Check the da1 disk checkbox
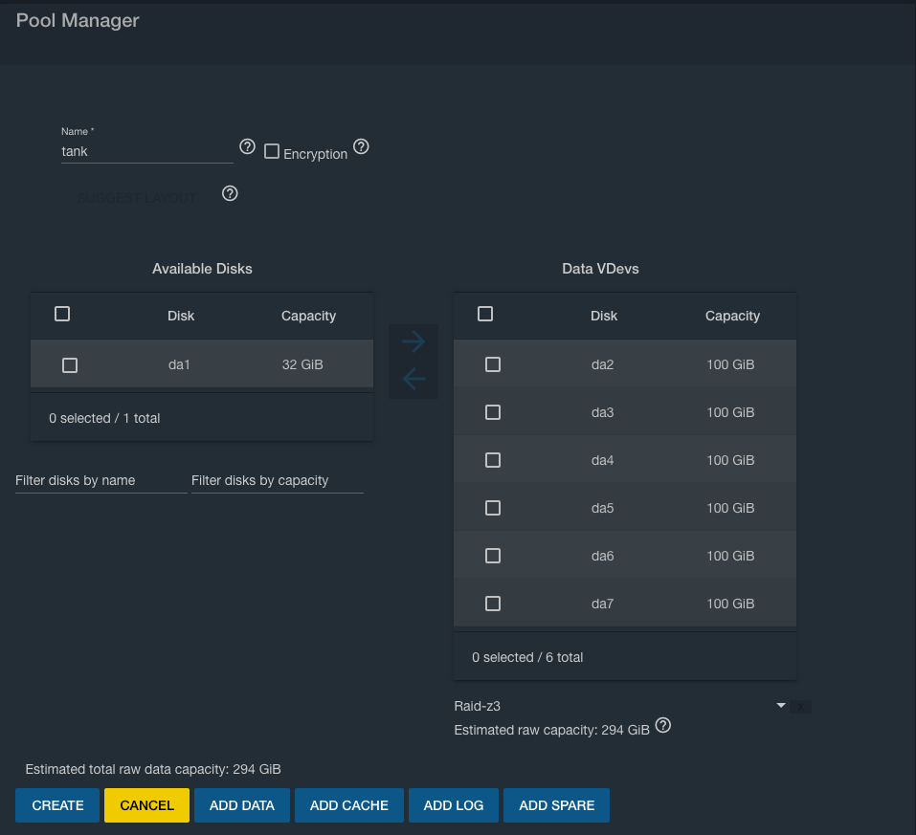Screen dimensions: 916x835 (x=70, y=365)
